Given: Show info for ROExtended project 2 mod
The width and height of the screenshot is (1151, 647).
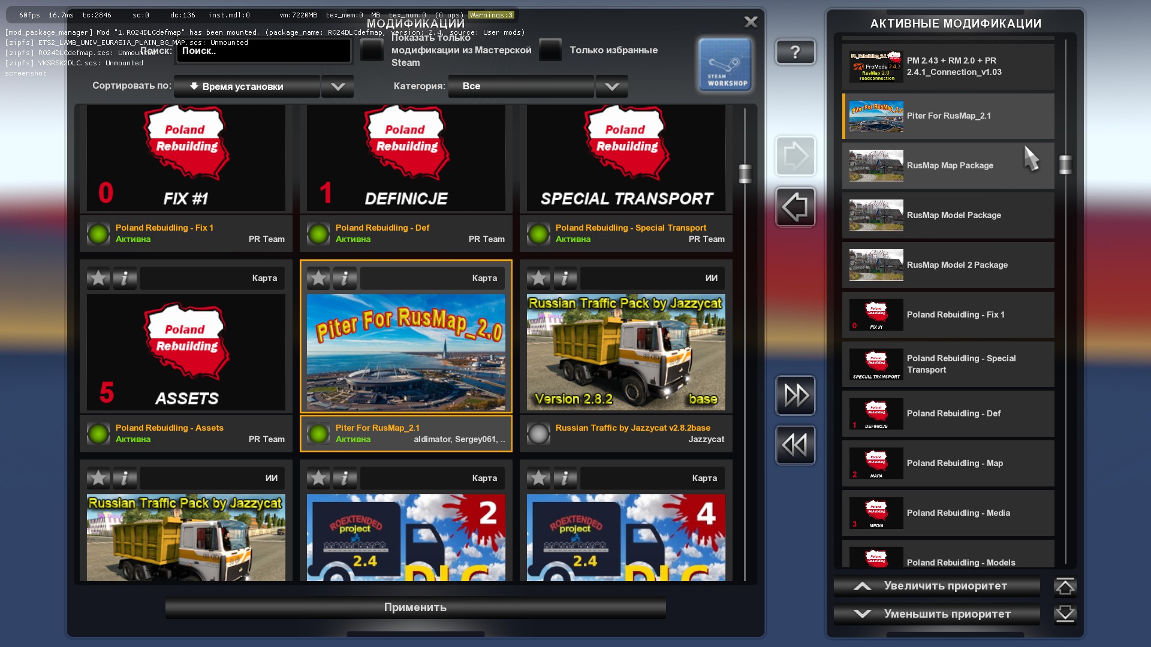Looking at the screenshot, I should pos(345,478).
